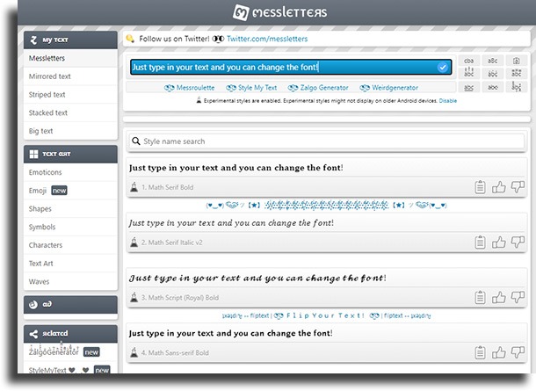Apply the underlined 'abc' style button
The width and height of the screenshot is (536, 391).
[x=468, y=88]
